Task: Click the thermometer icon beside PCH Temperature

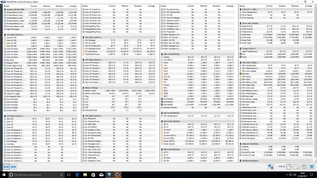Action: coord(162,116)
